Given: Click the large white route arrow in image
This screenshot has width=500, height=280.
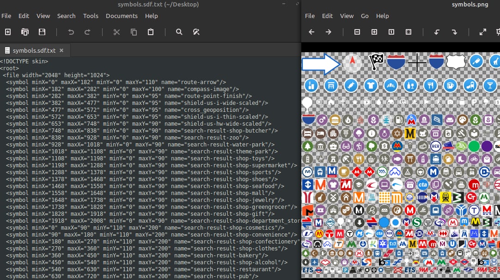Looking at the screenshot, I should [x=321, y=64].
